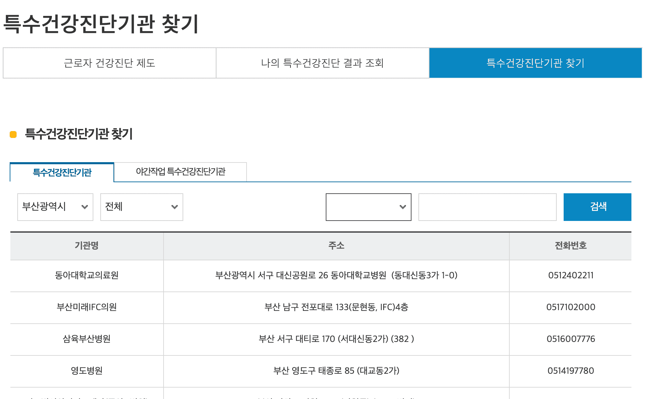Select the 영도병원 institution name
666x399 pixels.
(x=87, y=371)
